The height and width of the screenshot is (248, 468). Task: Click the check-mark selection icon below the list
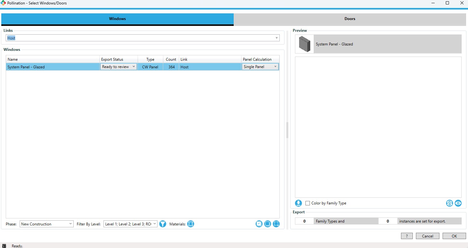[x=259, y=224]
